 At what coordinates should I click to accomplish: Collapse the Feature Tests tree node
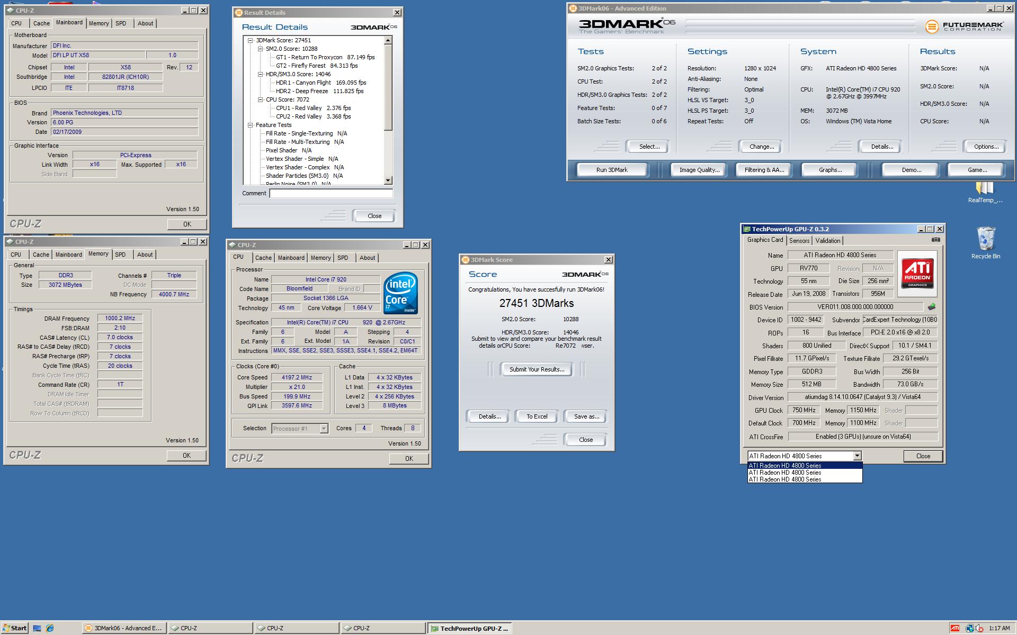(x=250, y=125)
